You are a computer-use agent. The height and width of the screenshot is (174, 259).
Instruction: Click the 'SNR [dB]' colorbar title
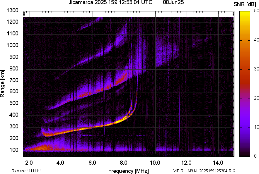[245, 4]
